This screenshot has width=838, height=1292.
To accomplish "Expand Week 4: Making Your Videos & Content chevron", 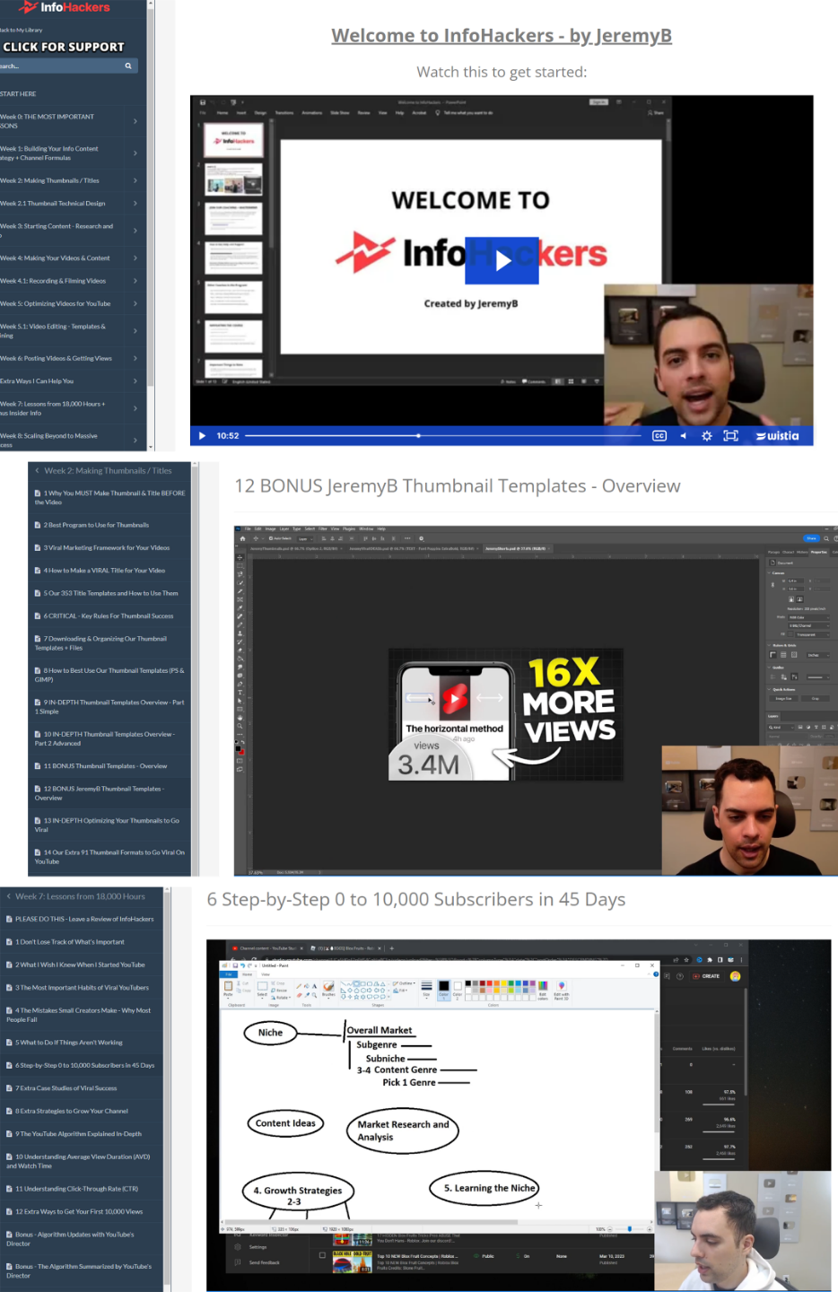I will click(135, 258).
